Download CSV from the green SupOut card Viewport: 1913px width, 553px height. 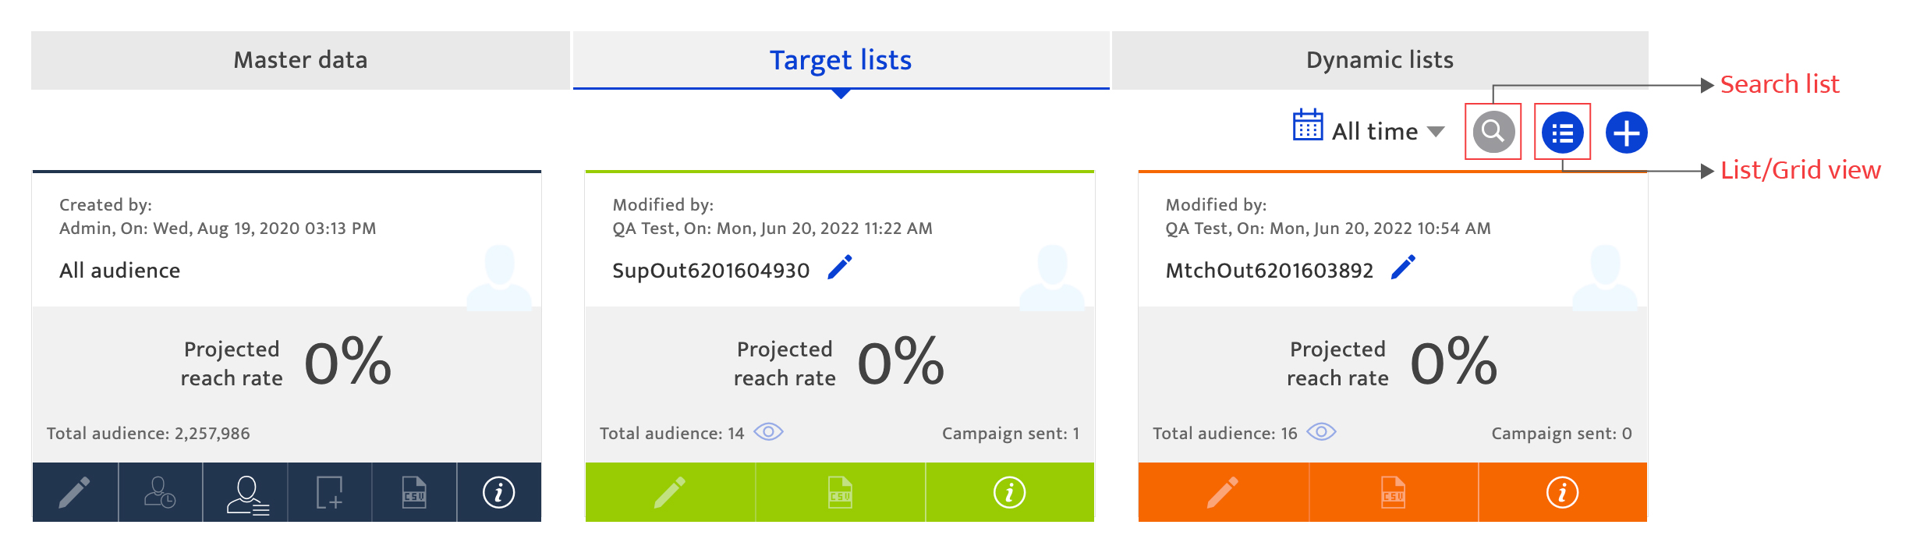(x=840, y=492)
